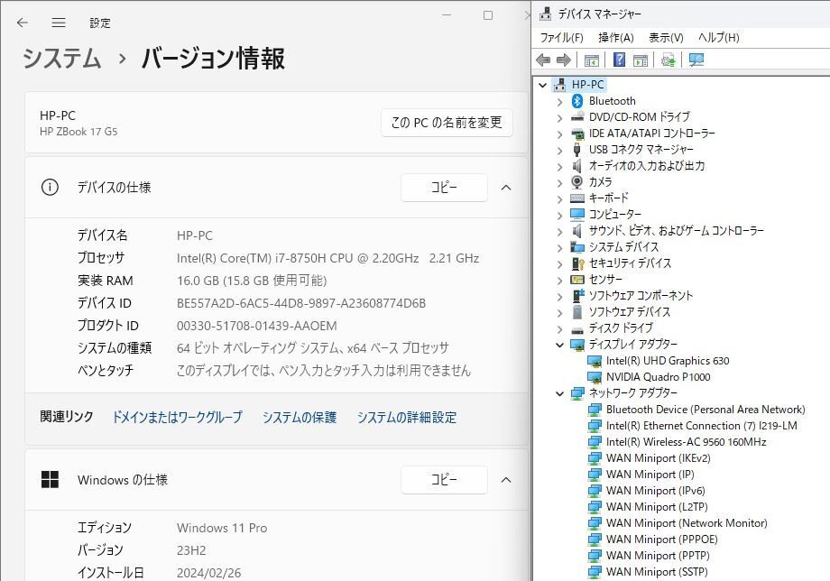Select ソフトウェア デバイス category label

pyautogui.click(x=630, y=312)
